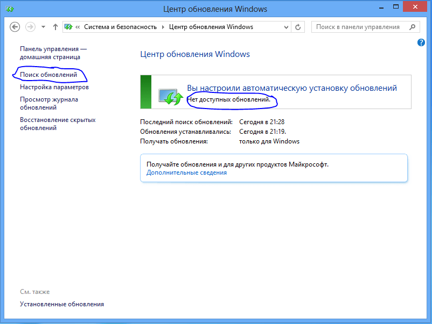This screenshot has width=432, height=324.
Task: Click 'Дополнительные сведения' link
Action: click(x=186, y=172)
